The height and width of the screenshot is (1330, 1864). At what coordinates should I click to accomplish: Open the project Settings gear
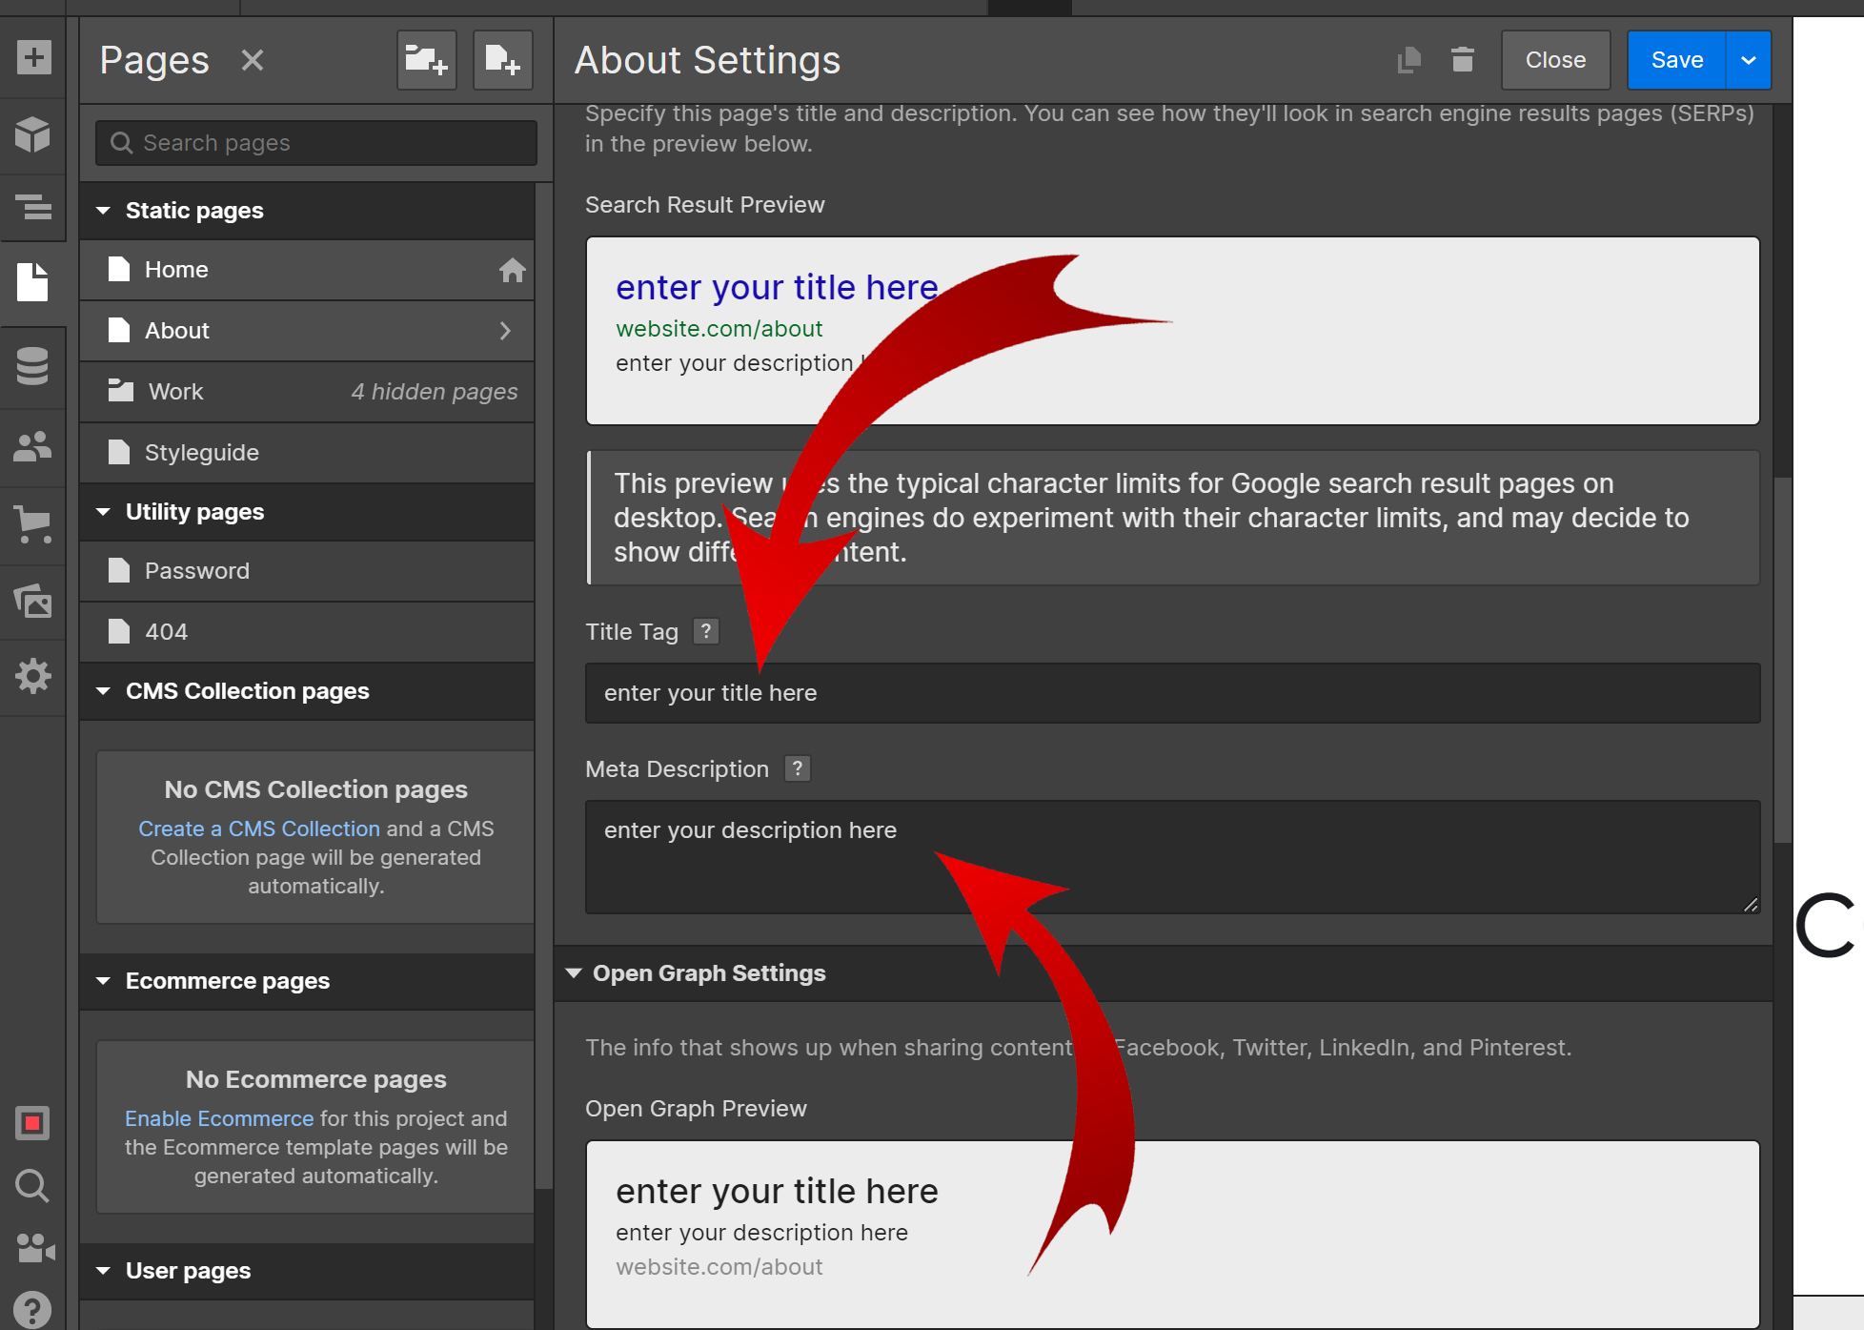(33, 676)
